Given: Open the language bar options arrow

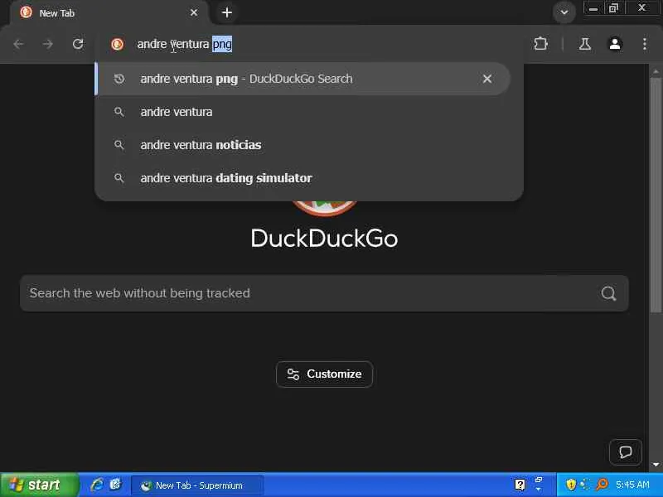Looking at the screenshot, I should click(x=538, y=490).
